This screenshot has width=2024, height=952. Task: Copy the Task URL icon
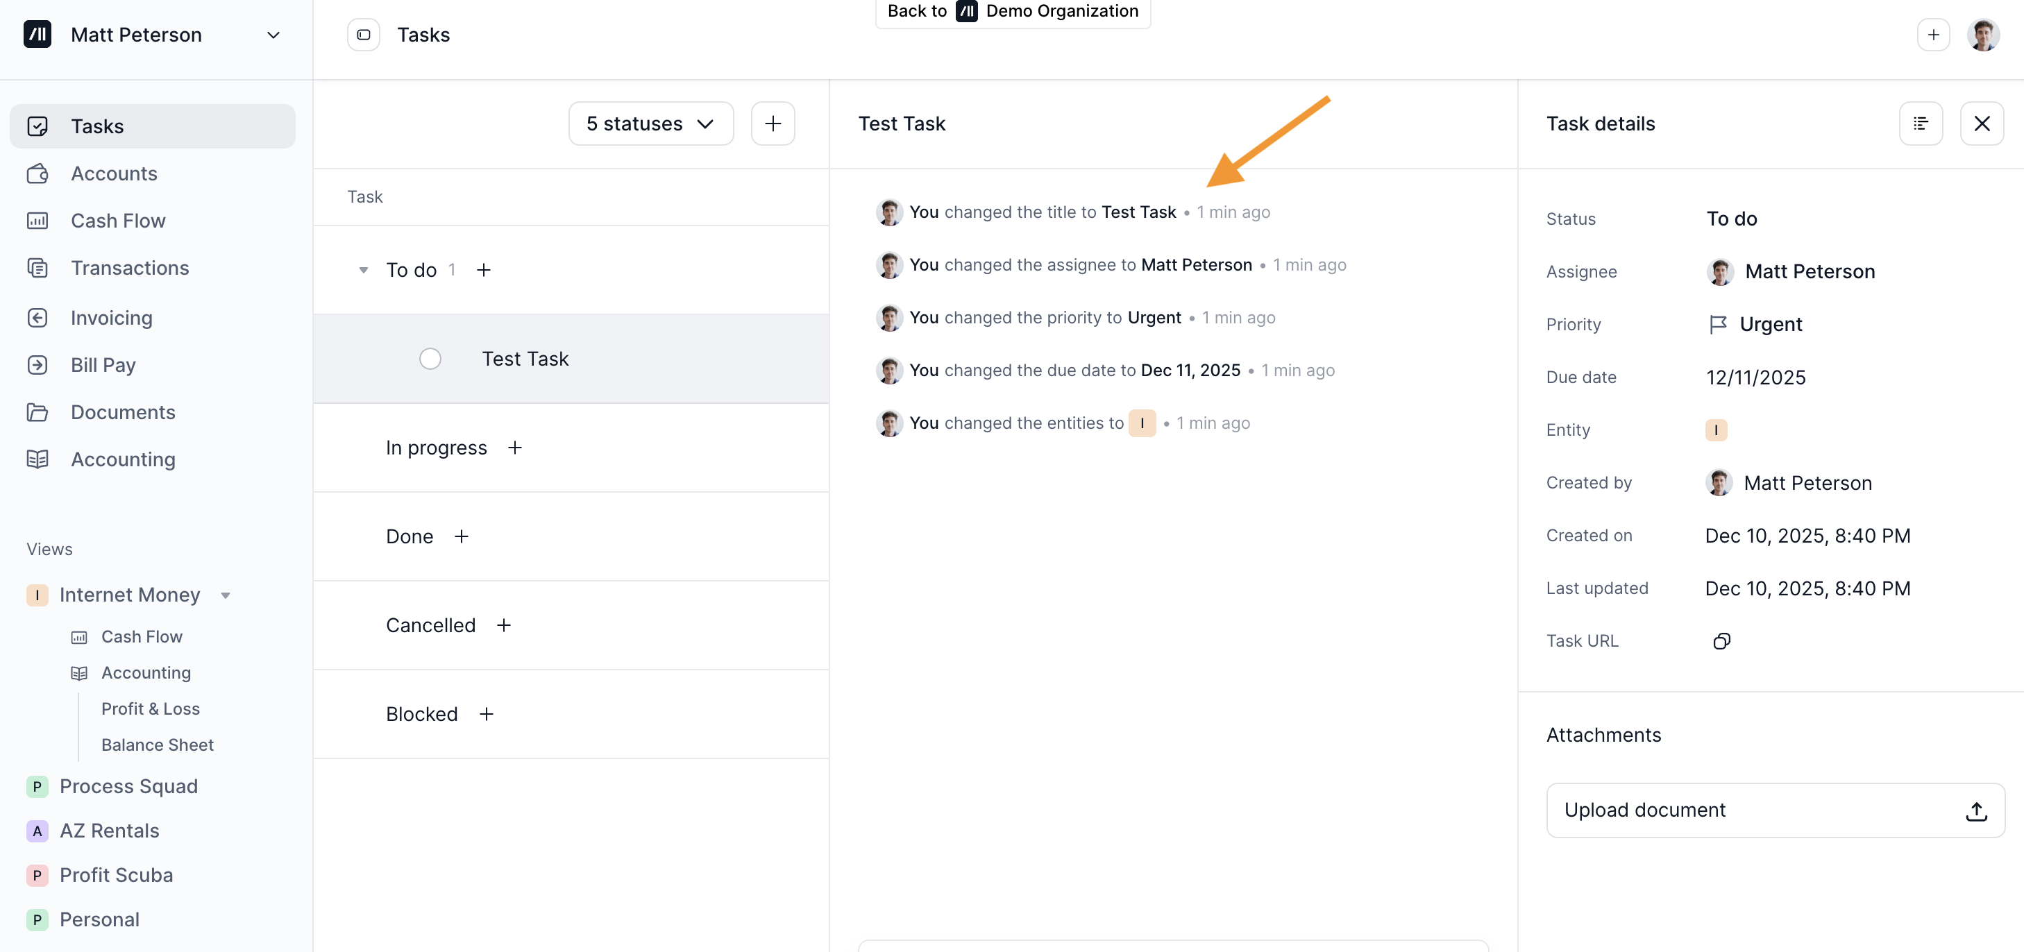tap(1721, 641)
